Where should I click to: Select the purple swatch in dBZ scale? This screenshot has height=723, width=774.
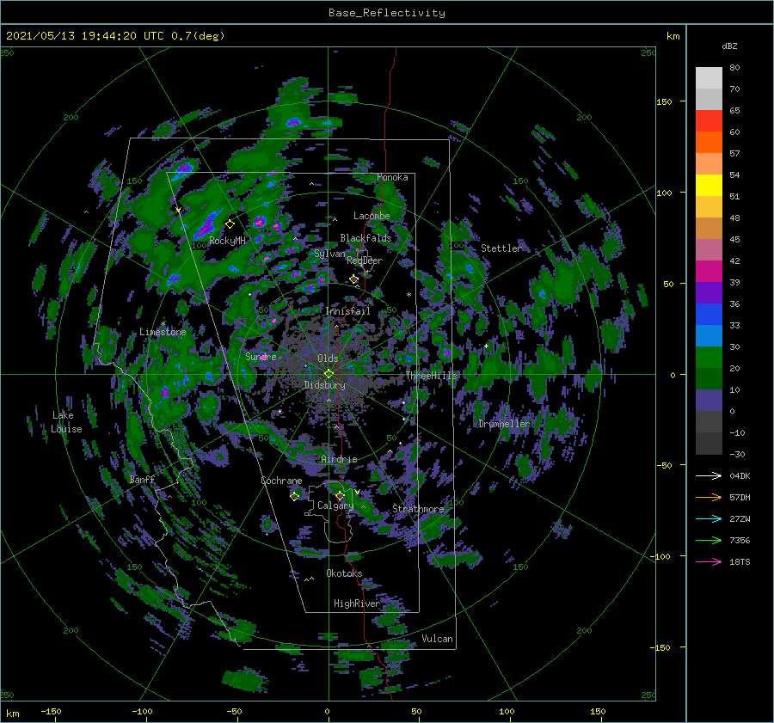click(x=709, y=292)
